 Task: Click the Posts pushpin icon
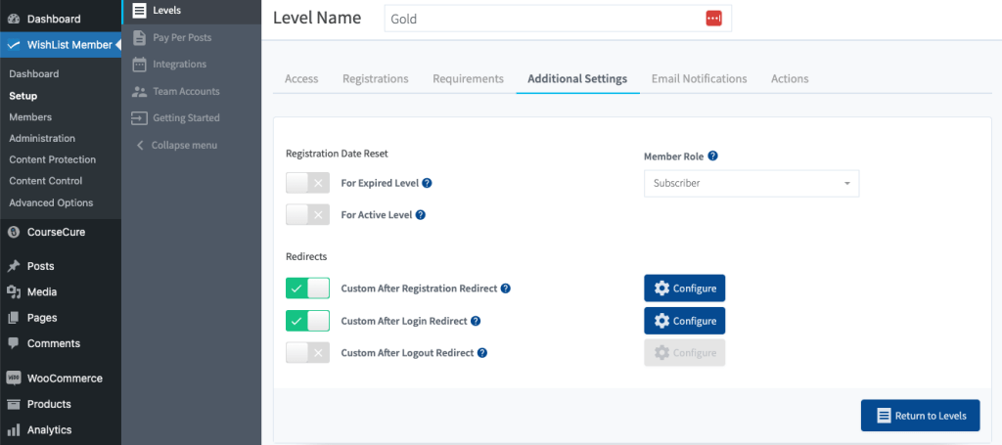tap(14, 266)
